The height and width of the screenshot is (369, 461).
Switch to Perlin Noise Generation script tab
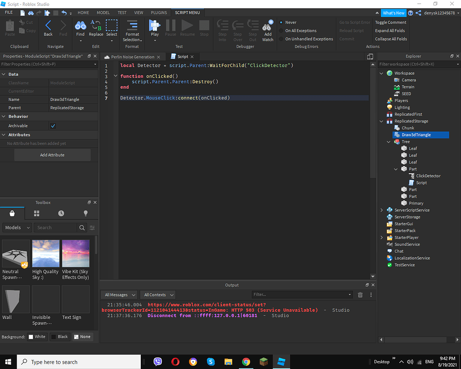tap(133, 57)
